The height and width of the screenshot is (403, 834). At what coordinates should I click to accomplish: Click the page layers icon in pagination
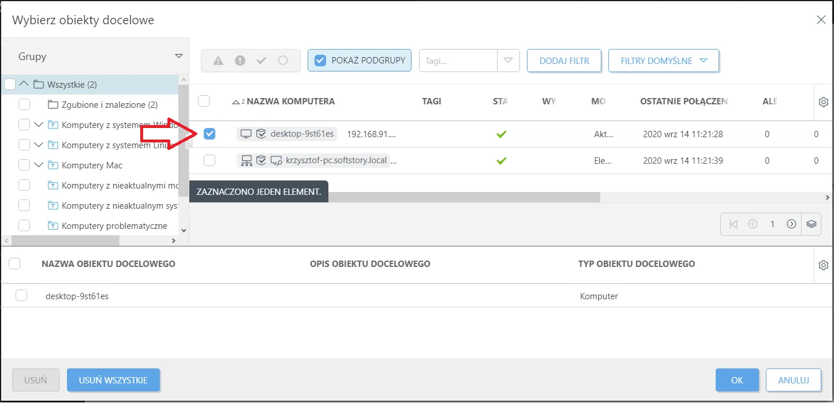pyautogui.click(x=811, y=224)
